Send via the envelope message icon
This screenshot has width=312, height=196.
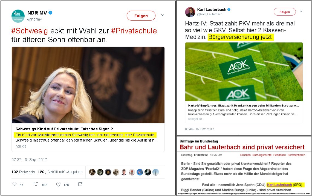(x=80, y=184)
